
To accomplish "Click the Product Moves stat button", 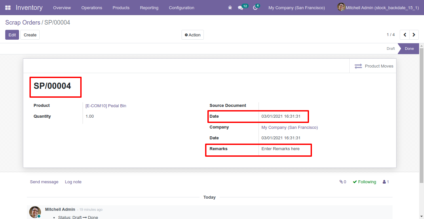I will pos(374,66).
